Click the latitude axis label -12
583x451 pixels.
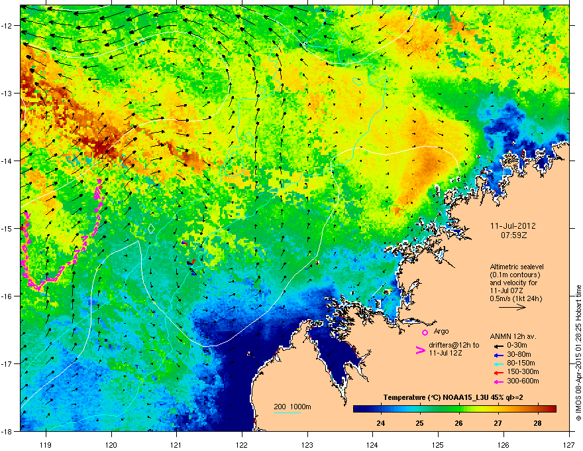tap(7, 26)
